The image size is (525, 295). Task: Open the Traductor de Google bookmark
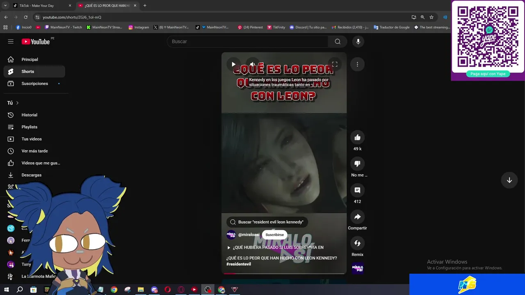(x=391, y=27)
